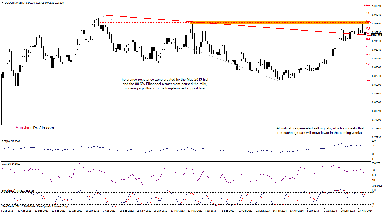Select the 50.0 Fibonacci retracement label

[x=368, y=47]
